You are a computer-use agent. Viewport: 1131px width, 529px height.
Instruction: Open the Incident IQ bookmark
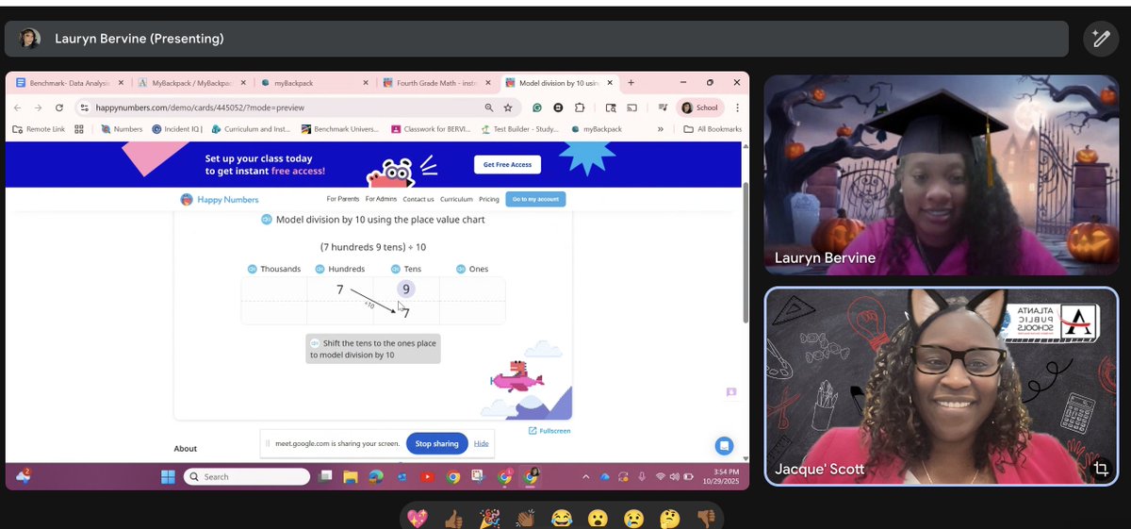click(175, 129)
